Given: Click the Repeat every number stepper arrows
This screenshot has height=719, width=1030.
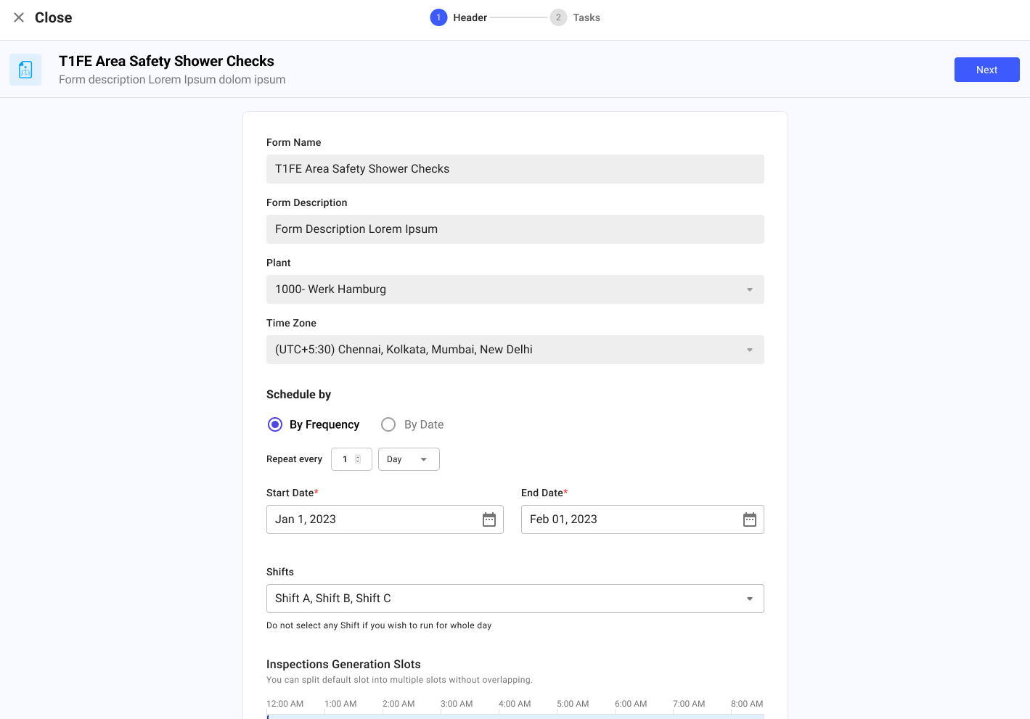Looking at the screenshot, I should (358, 459).
